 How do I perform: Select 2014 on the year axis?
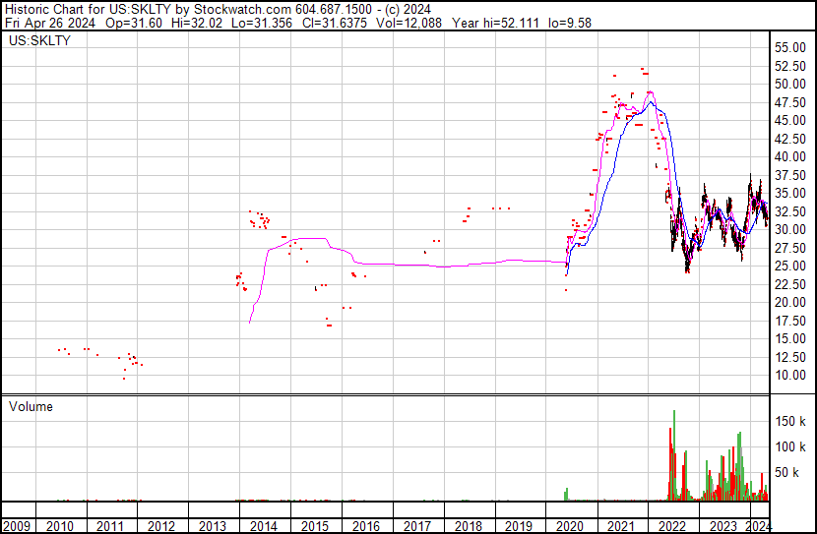tap(263, 525)
